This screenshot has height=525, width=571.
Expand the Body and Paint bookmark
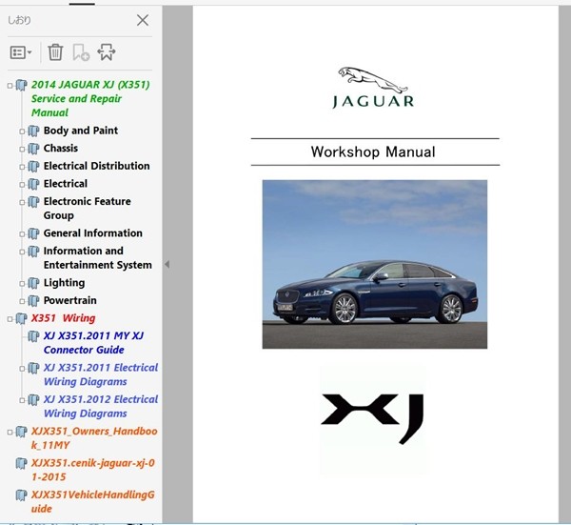pos(22,131)
